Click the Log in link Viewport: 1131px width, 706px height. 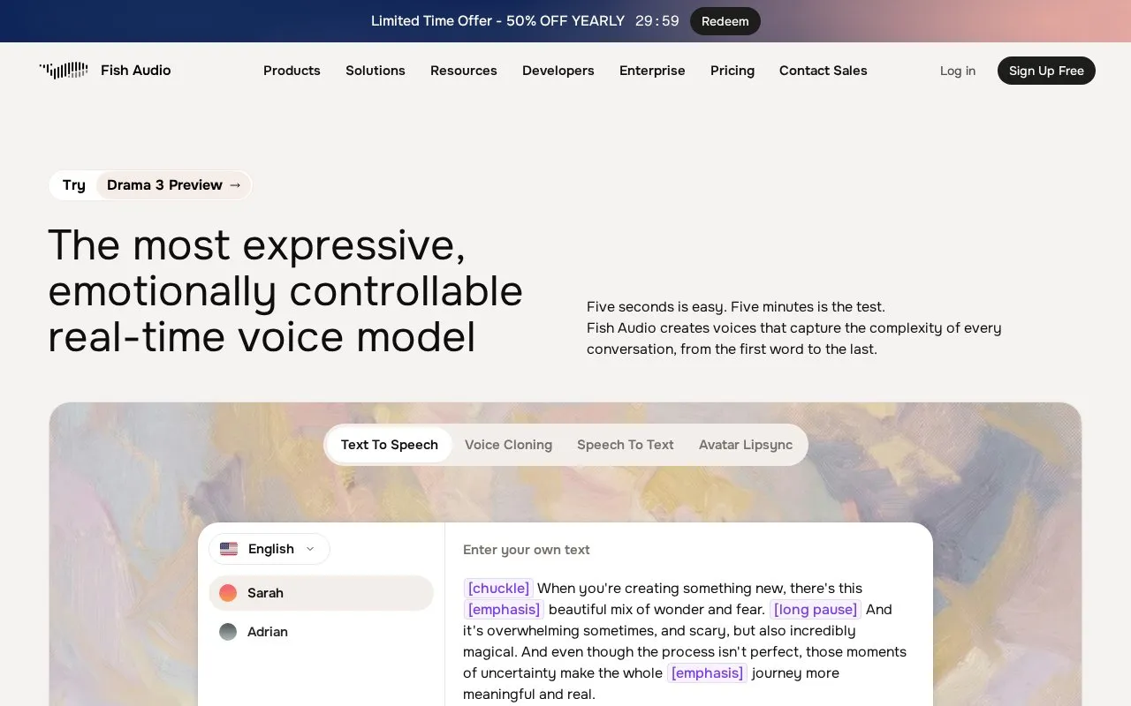[x=958, y=71]
